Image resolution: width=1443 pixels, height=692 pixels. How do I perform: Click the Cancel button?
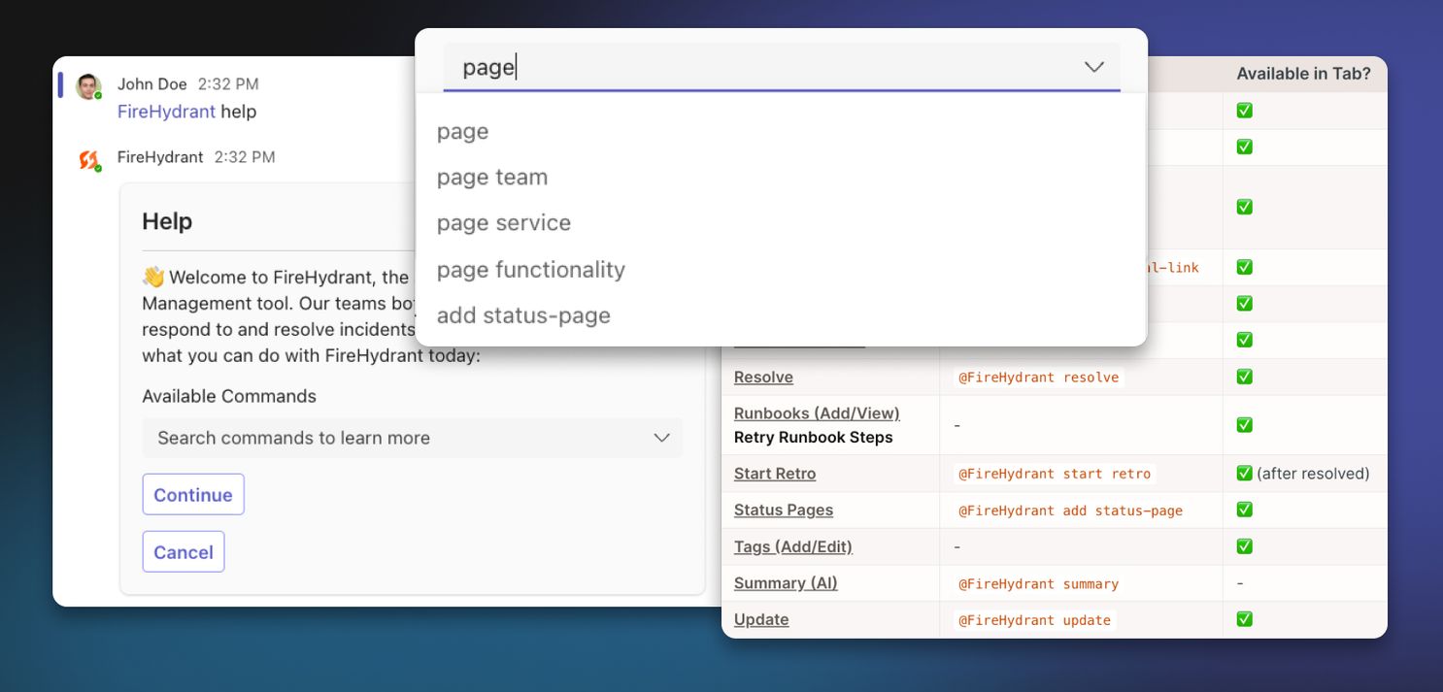point(184,551)
